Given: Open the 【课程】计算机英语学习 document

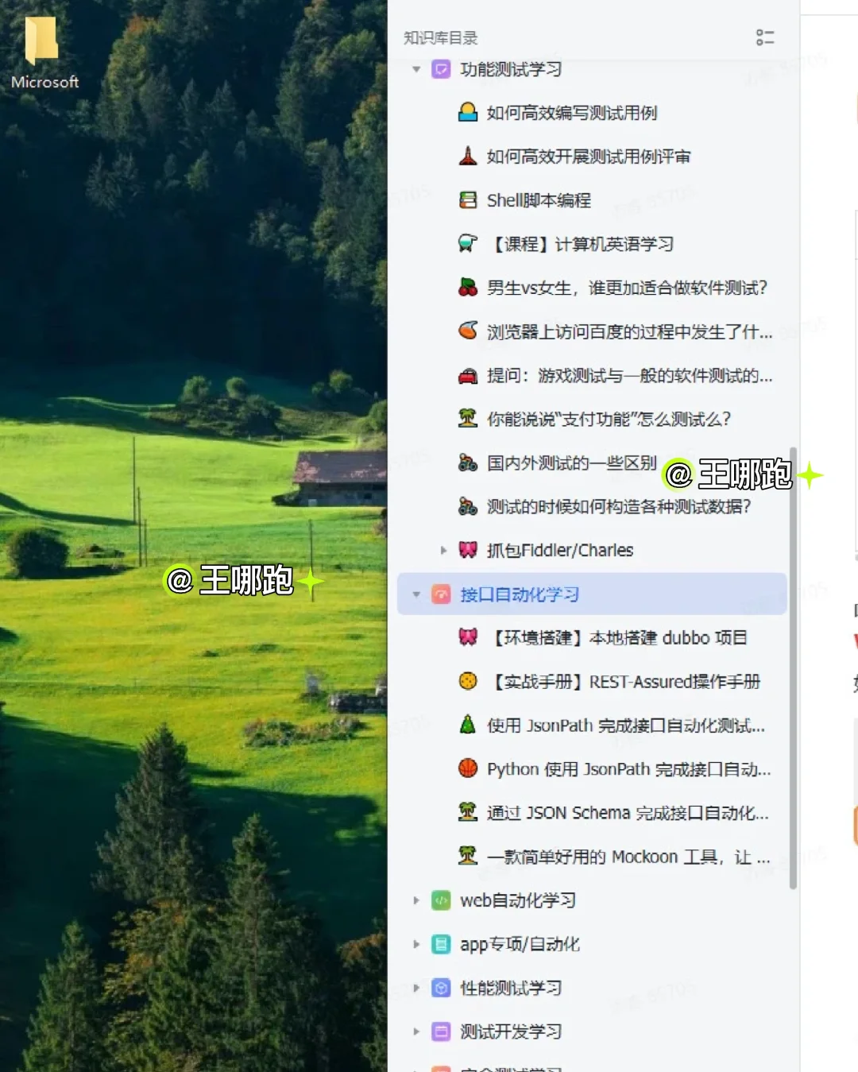Looking at the screenshot, I should [580, 244].
